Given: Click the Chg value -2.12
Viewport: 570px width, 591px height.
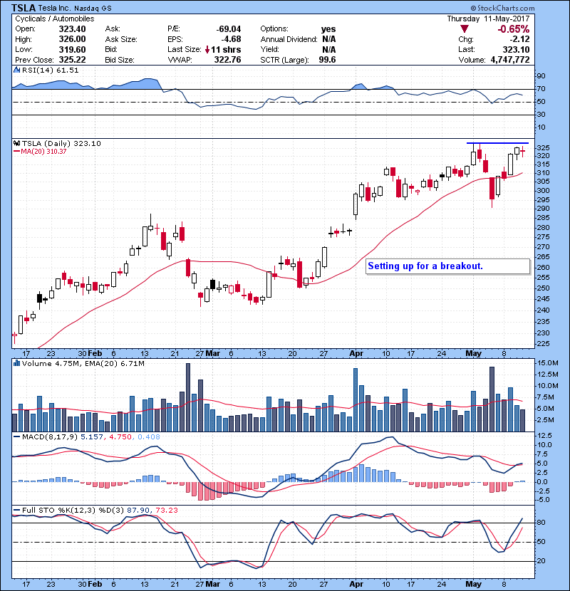Looking at the screenshot, I should click(519, 39).
